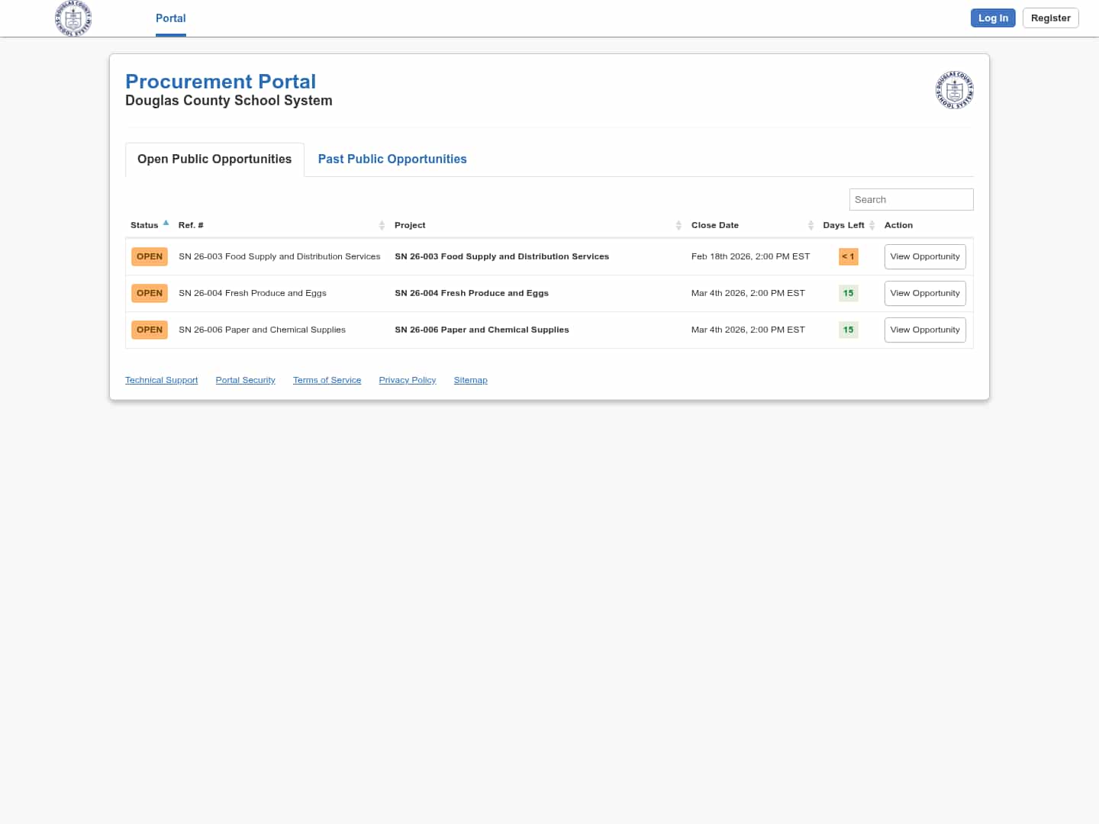Click OPEN badge for Food Supply row
This screenshot has width=1099, height=824.
tap(150, 256)
